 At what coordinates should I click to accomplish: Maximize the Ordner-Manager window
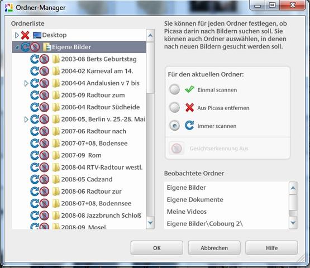[x=272, y=5]
